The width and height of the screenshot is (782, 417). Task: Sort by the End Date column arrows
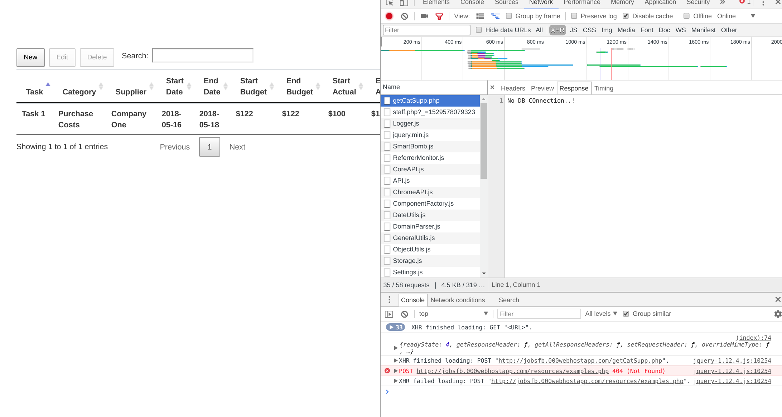point(226,86)
